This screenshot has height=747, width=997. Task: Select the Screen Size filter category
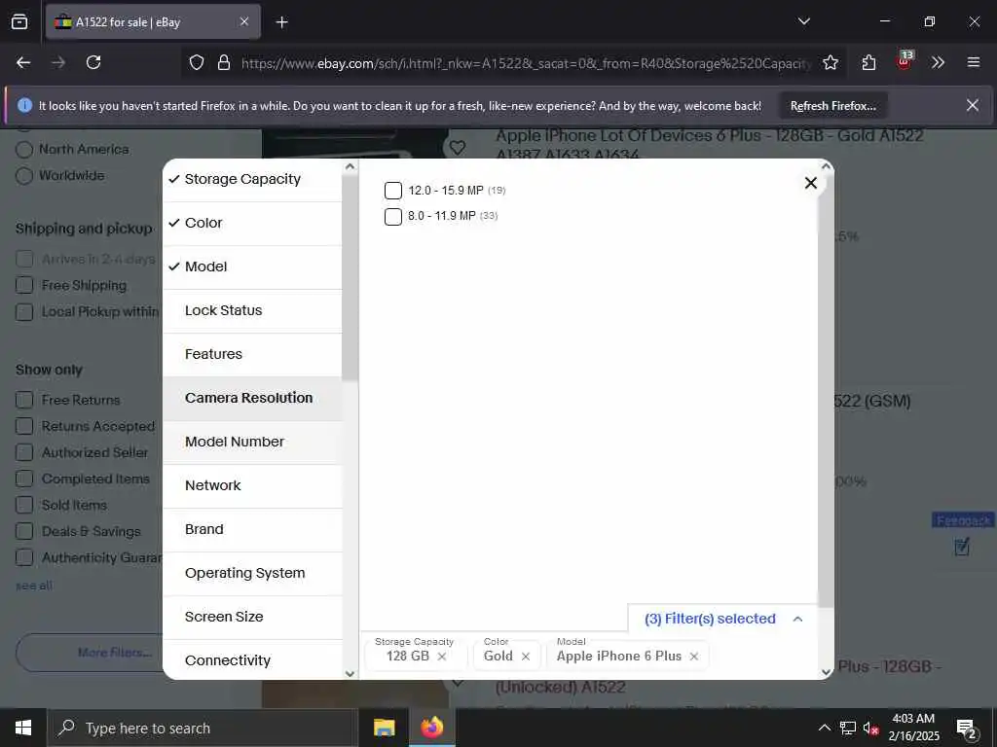pos(252,618)
